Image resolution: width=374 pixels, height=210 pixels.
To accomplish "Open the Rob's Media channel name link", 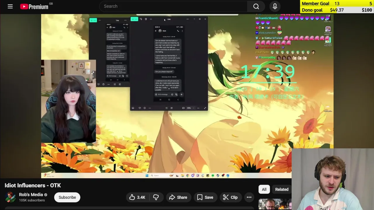I will pos(31,195).
